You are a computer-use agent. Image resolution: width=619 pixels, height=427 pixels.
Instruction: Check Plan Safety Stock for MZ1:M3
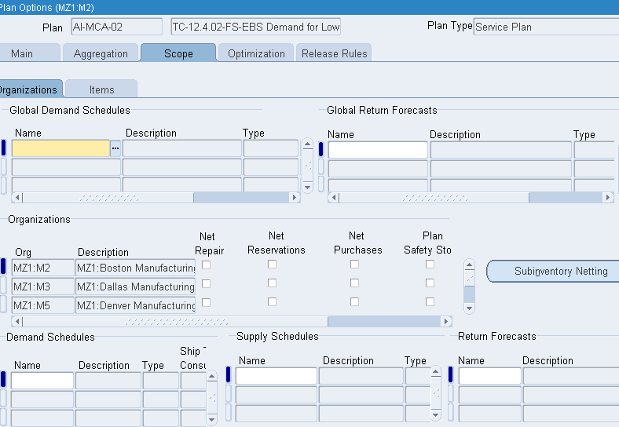click(x=430, y=283)
